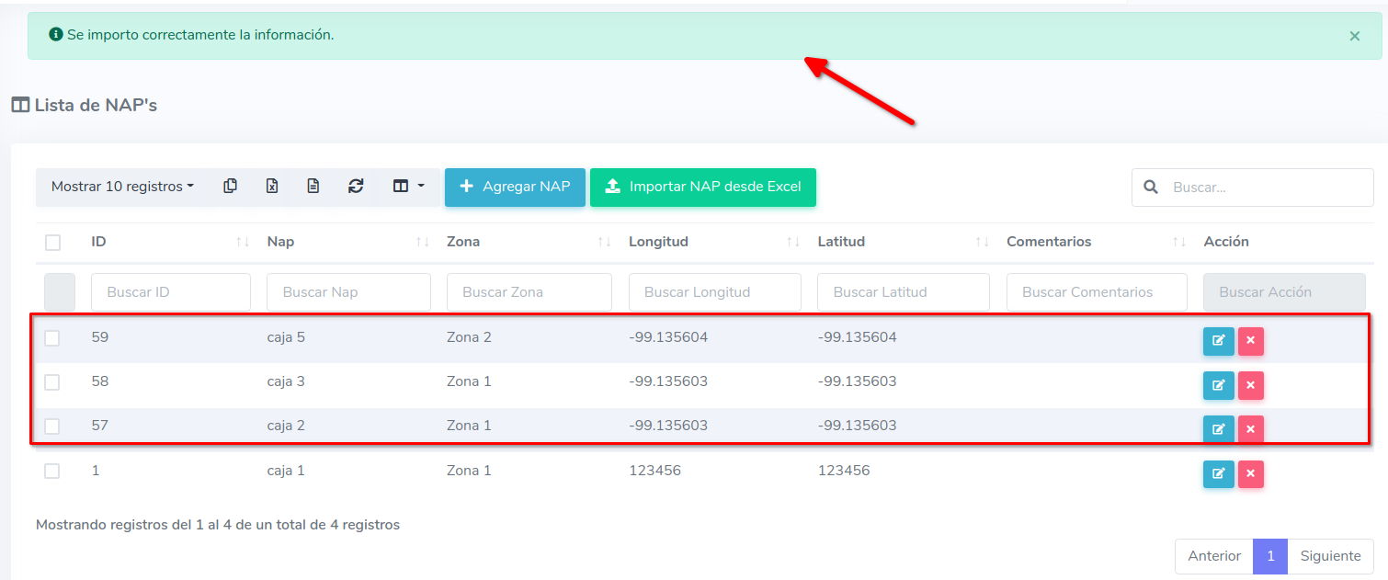This screenshot has width=1388, height=580.
Task: Click the CSV file export icon
Action: tap(313, 187)
